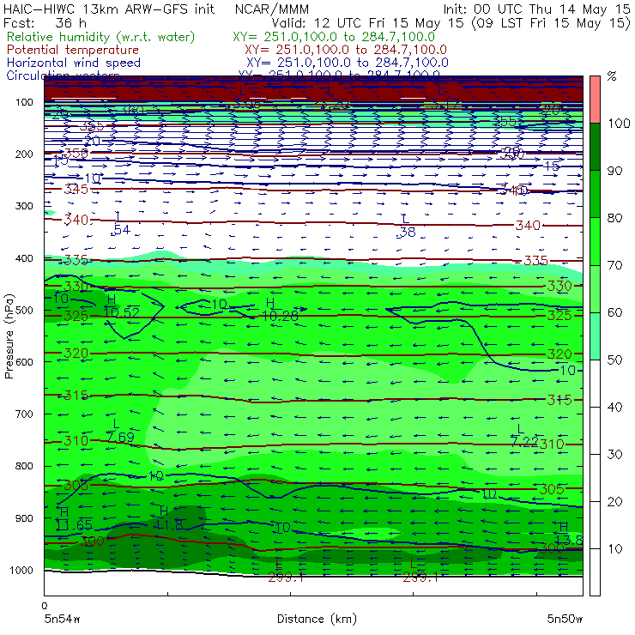Click the left '310' potential temperature contour label
The height and width of the screenshot is (635, 635).
76,440
